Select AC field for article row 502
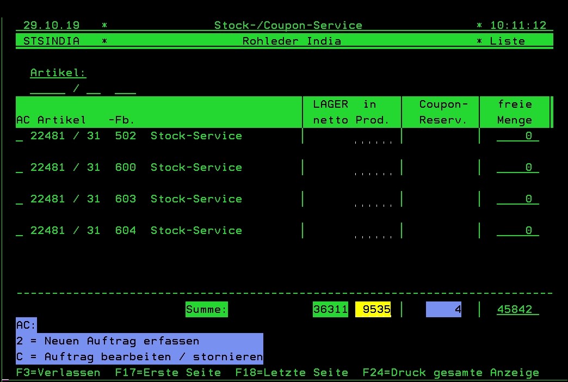Viewport: 568px width, 382px height. 20,137
